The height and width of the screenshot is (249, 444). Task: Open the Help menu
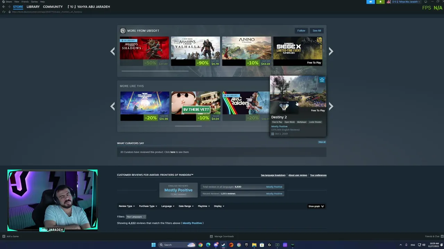coord(42,2)
